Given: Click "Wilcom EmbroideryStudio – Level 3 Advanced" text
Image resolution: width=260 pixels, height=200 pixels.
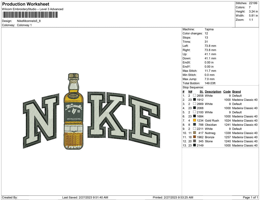Looking at the screenshot, I should pyautogui.click(x=33, y=9).
